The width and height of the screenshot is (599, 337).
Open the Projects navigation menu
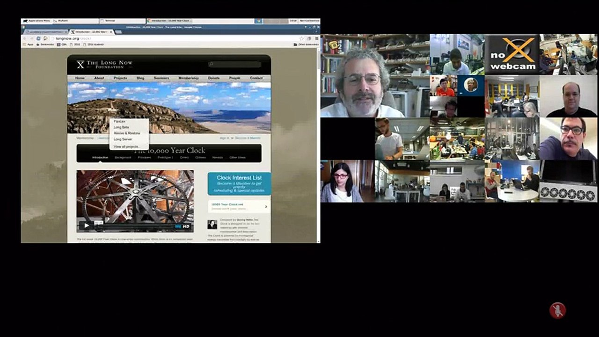[120, 78]
